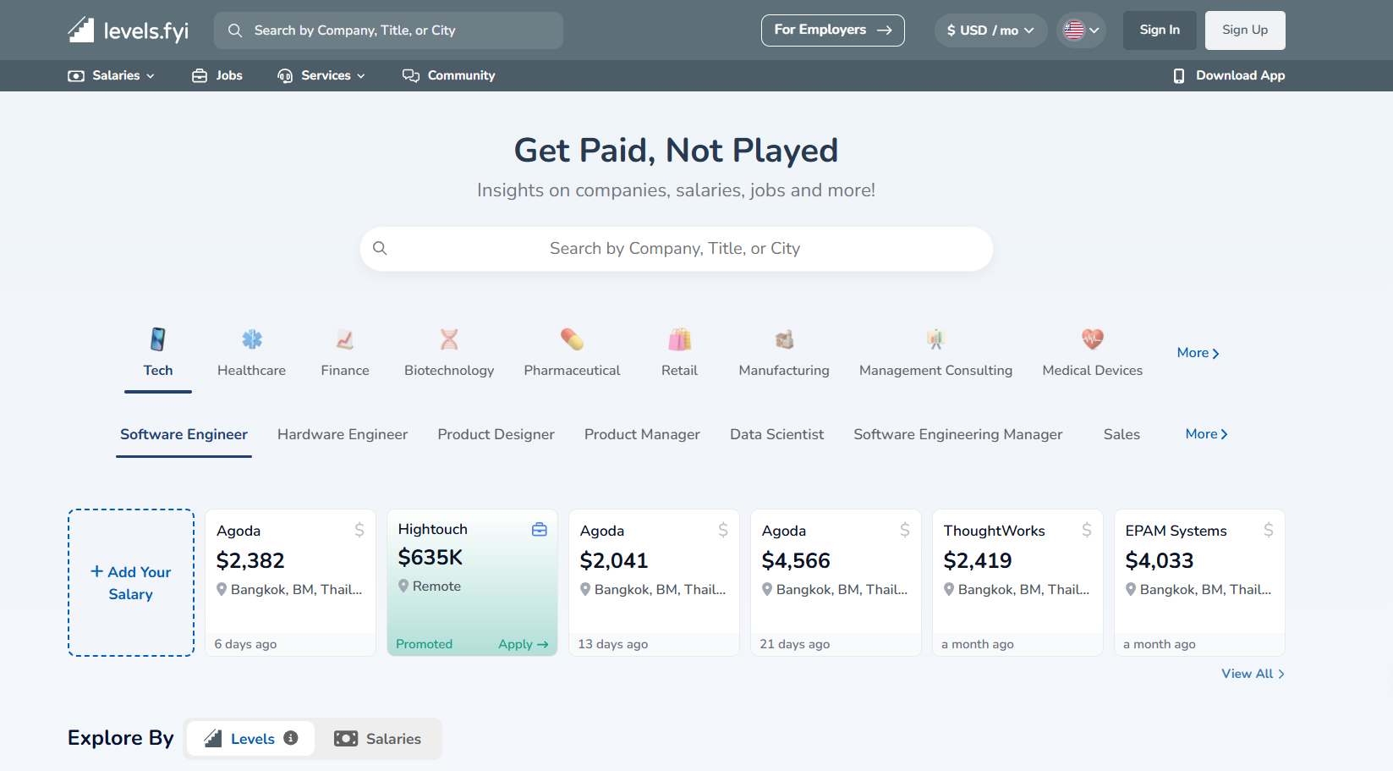1393x771 pixels.
Task: Expand the Services menu
Action: click(321, 75)
